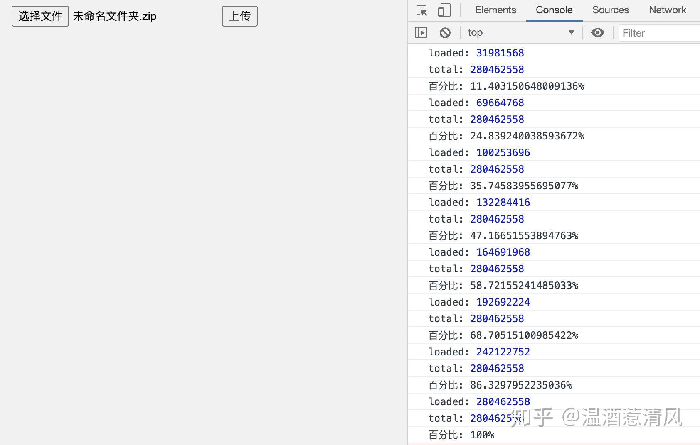This screenshot has width=700, height=445.
Task: Click the loaded value 242122752 link
Action: click(503, 352)
